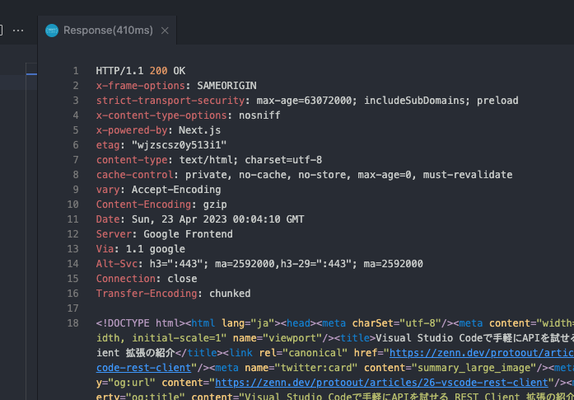Image resolution: width=574 pixels, height=400 pixels.
Task: Click the 'chunked' value
Action: (230, 294)
